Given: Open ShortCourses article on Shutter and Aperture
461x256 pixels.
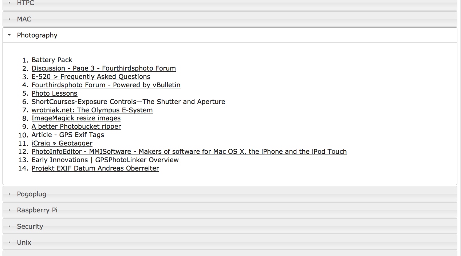Looking at the screenshot, I should 128,101.
